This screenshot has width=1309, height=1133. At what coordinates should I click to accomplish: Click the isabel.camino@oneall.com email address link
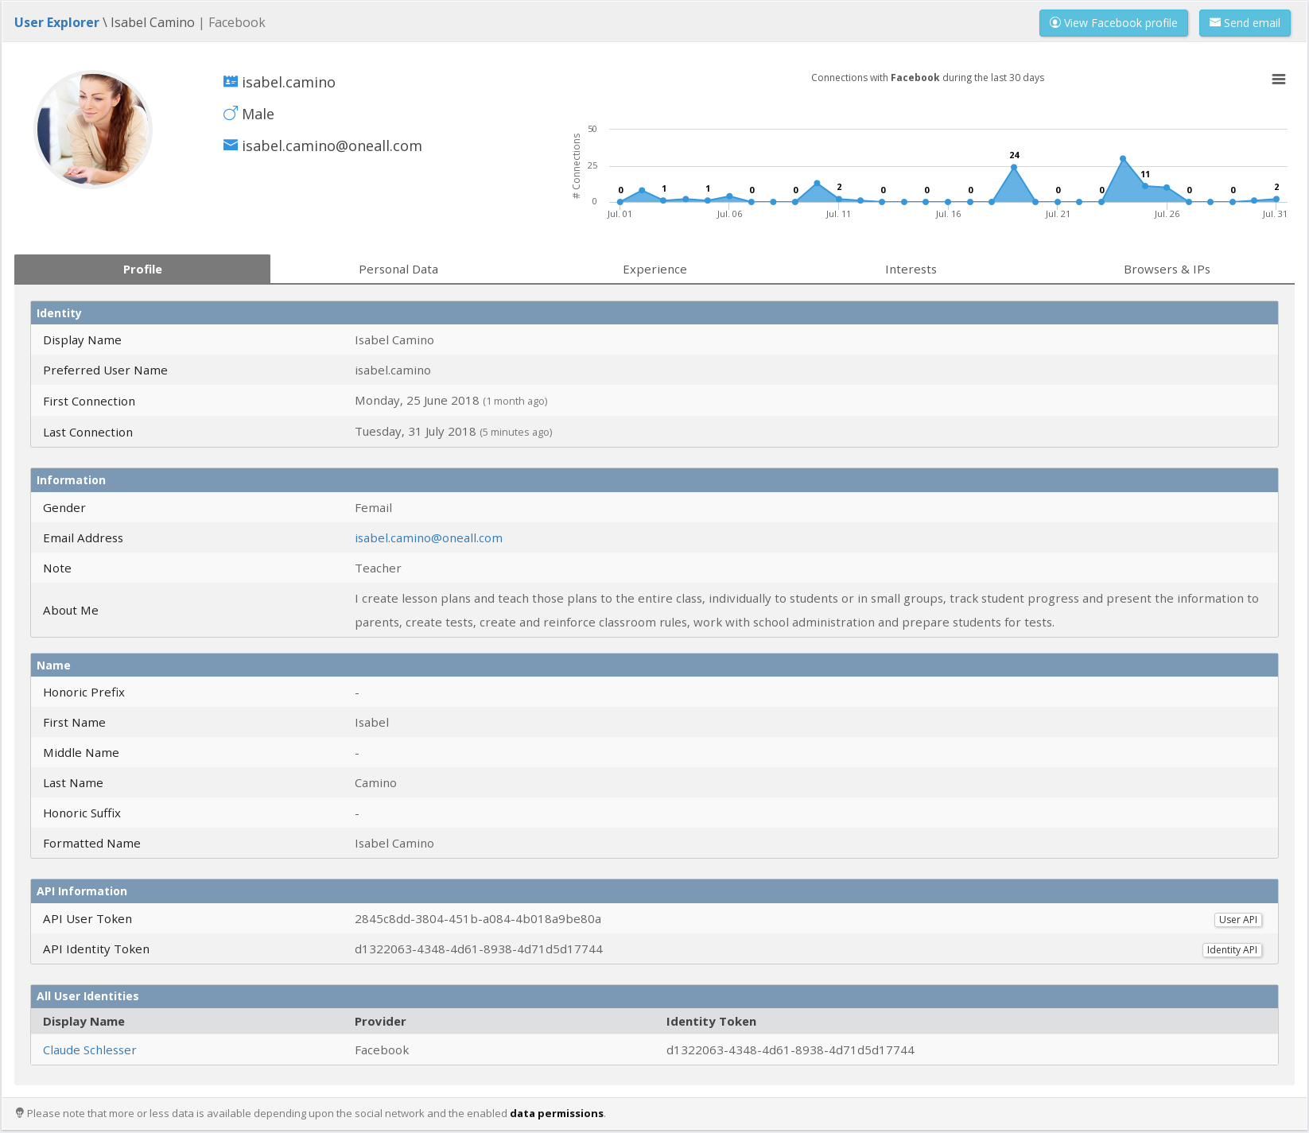(x=429, y=538)
